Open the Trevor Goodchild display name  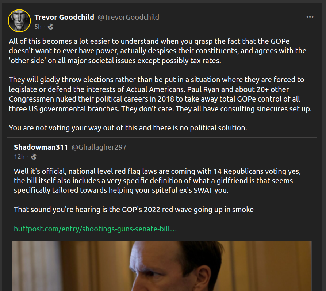click(x=64, y=17)
